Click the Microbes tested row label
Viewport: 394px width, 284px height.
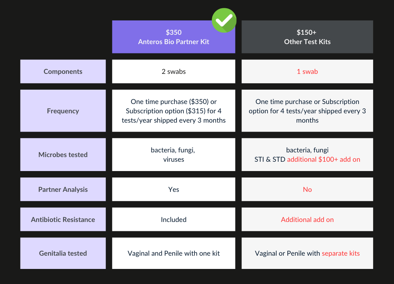[63, 155]
